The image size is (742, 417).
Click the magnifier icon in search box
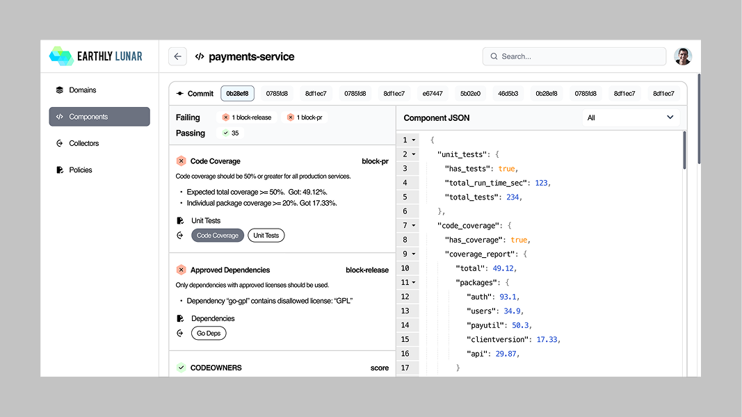point(494,56)
